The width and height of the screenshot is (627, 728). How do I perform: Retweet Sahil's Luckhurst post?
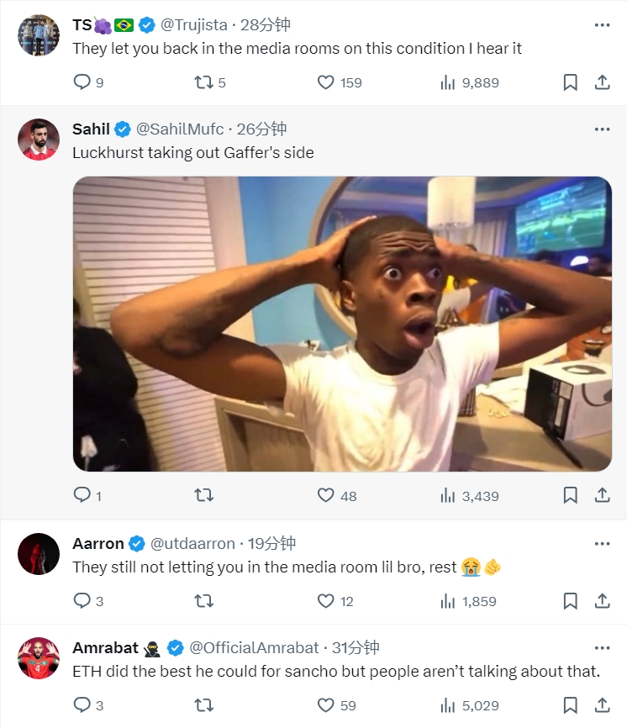coord(203,496)
